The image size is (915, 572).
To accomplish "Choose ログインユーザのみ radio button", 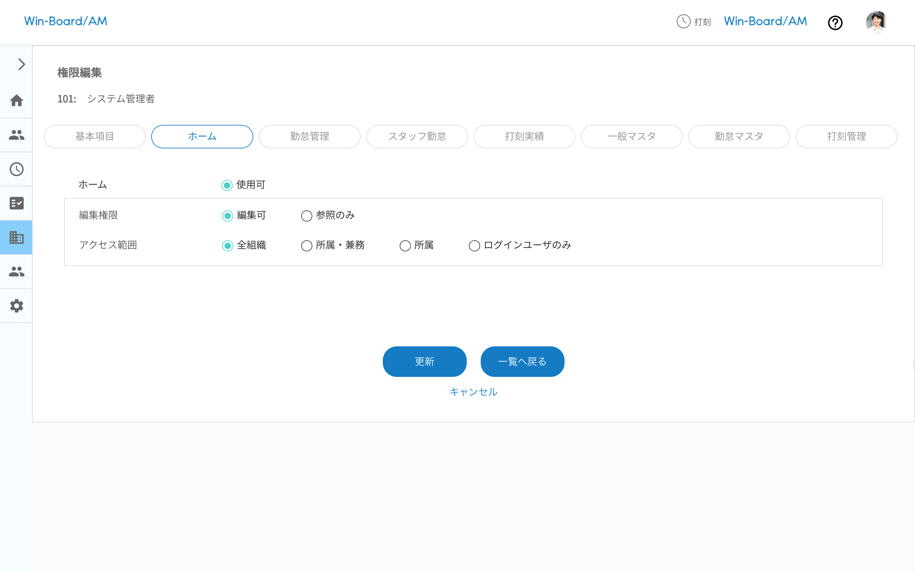I will 474,246.
